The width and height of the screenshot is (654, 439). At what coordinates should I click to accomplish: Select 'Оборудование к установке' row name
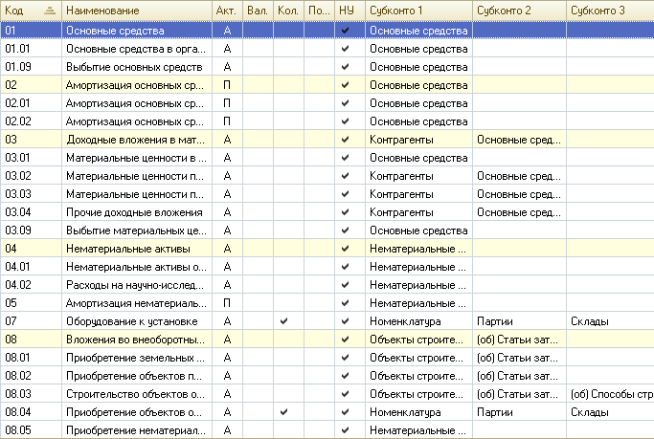click(x=132, y=321)
